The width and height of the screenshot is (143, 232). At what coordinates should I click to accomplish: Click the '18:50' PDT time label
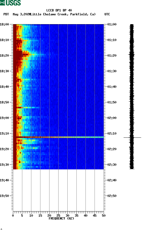[x=5, y=102]
